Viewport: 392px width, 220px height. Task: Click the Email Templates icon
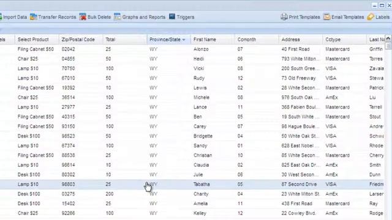click(x=326, y=17)
